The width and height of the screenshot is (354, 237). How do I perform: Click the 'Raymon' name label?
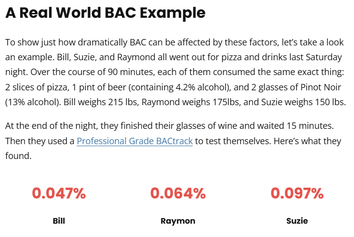coord(178,221)
